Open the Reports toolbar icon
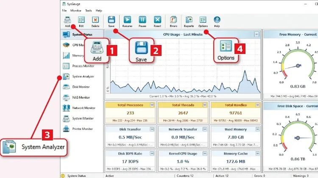Screen dimensions: 318x178 (189, 20)
